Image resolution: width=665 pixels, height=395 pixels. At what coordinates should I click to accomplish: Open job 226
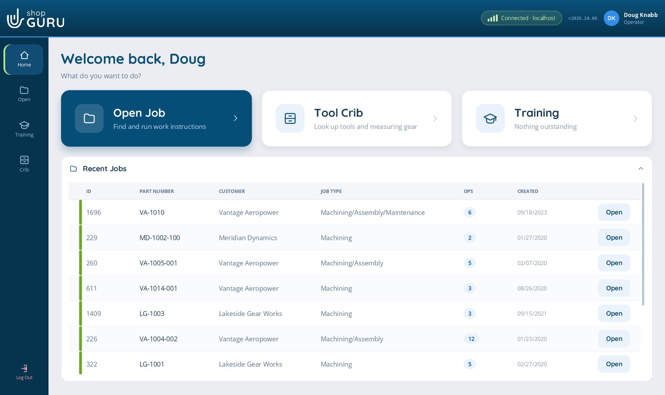614,339
